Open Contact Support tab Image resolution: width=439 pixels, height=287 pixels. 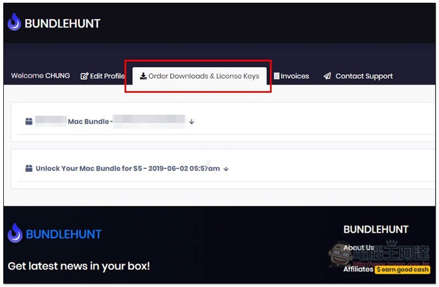pyautogui.click(x=358, y=76)
